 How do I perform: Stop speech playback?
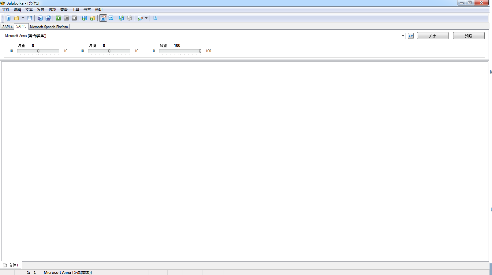74,18
